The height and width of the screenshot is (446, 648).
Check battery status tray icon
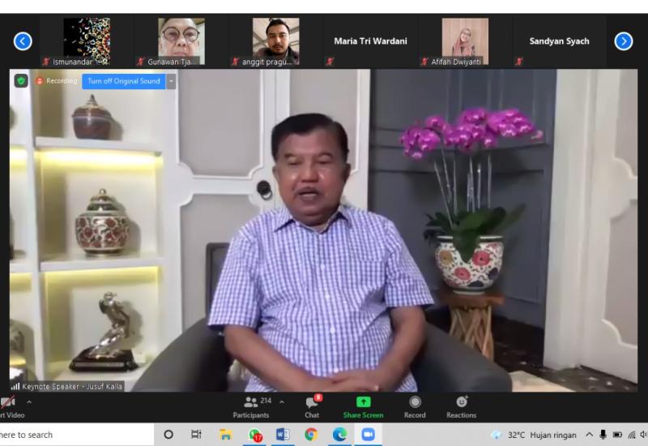pos(617,435)
